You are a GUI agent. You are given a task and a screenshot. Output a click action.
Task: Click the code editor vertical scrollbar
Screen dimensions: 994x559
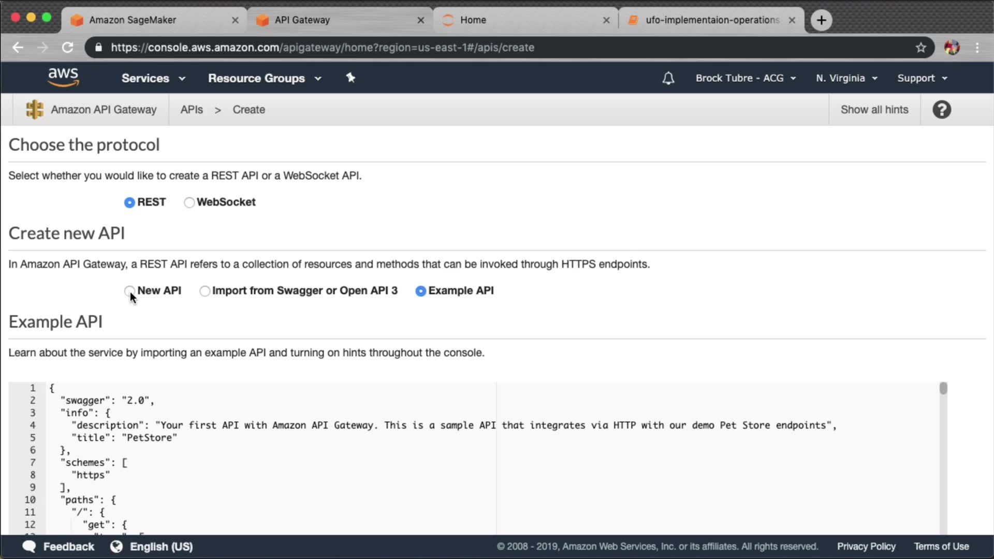click(x=943, y=389)
